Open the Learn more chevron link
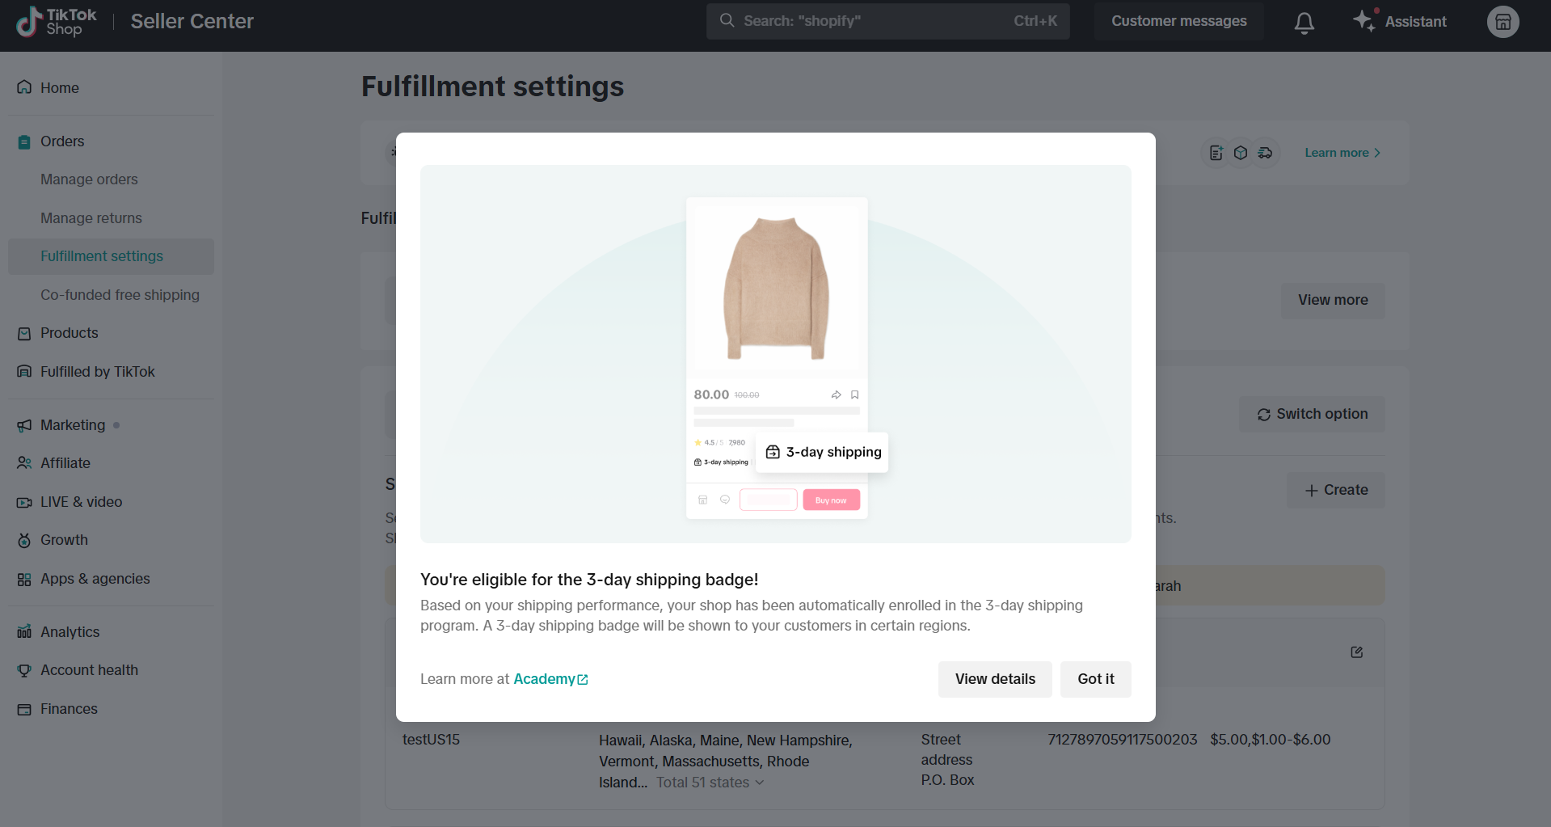 (1342, 153)
